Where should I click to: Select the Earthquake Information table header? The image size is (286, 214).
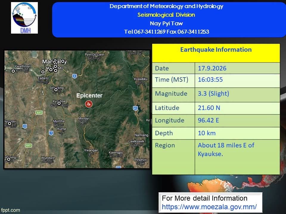click(216, 50)
